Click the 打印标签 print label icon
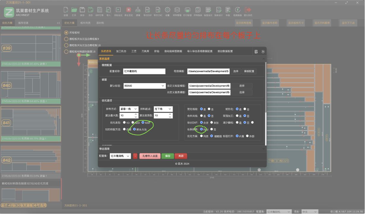 pyautogui.click(x=188, y=10)
